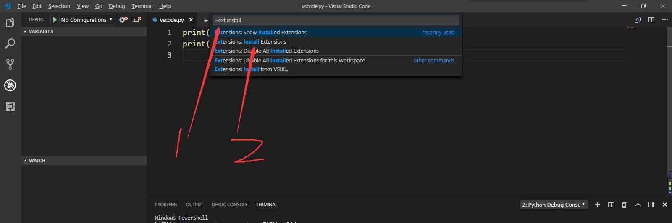
Task: Click line number 1 in the editor gutter
Action: click(169, 33)
